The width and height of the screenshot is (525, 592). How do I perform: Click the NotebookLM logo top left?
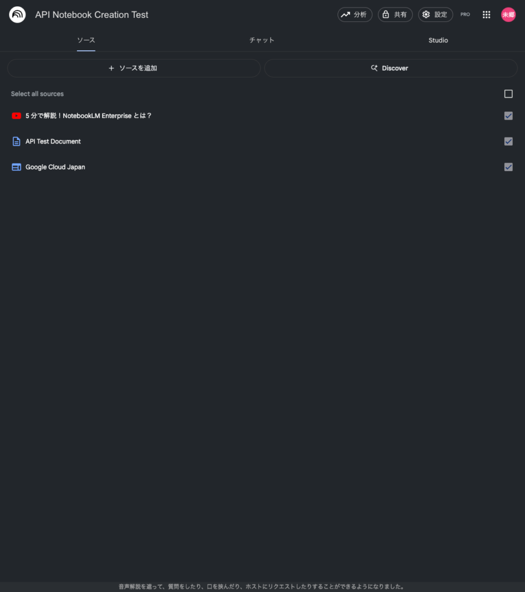(17, 14)
